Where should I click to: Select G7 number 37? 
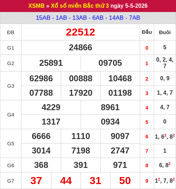coord(36,181)
